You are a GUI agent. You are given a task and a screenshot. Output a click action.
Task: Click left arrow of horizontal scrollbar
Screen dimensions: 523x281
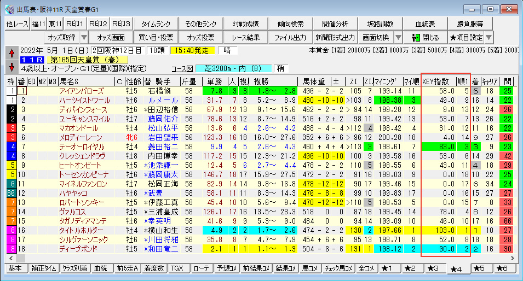(11, 259)
